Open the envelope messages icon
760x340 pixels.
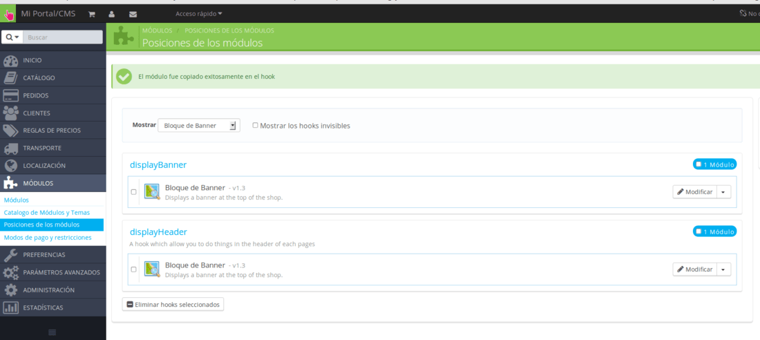coord(133,14)
